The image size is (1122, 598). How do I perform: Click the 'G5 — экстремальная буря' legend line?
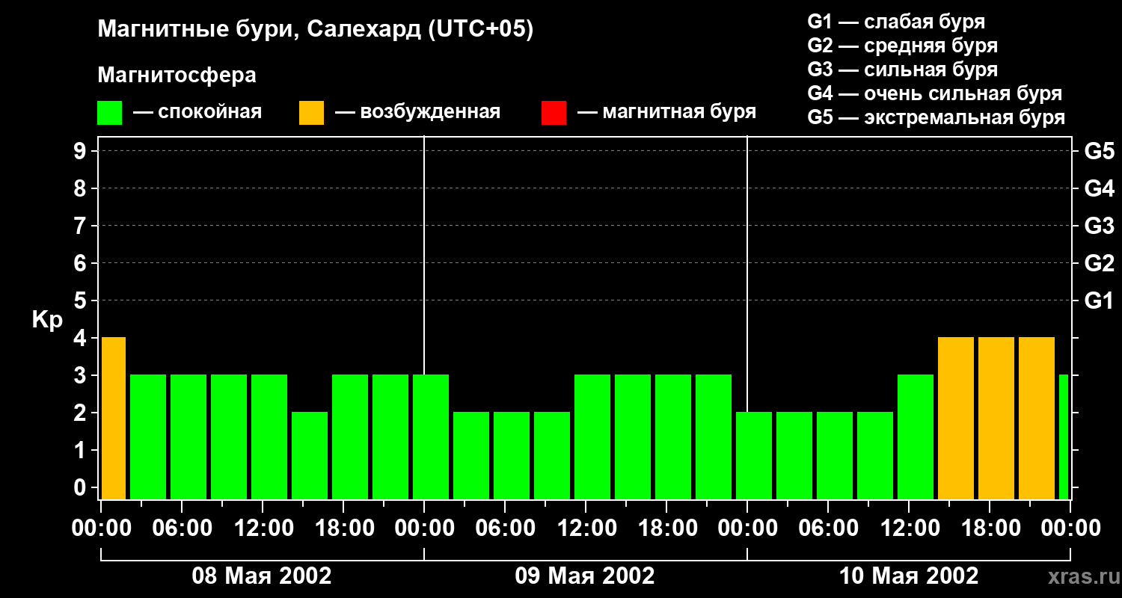click(x=936, y=117)
